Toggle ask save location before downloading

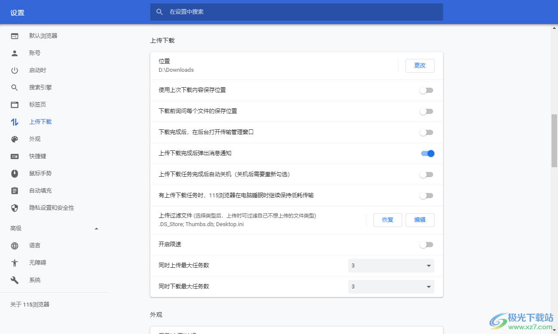click(427, 111)
